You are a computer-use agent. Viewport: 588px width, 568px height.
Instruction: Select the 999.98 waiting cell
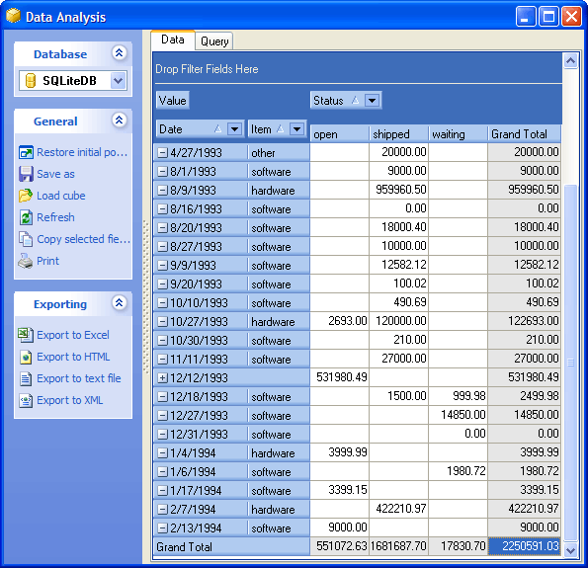coord(458,396)
